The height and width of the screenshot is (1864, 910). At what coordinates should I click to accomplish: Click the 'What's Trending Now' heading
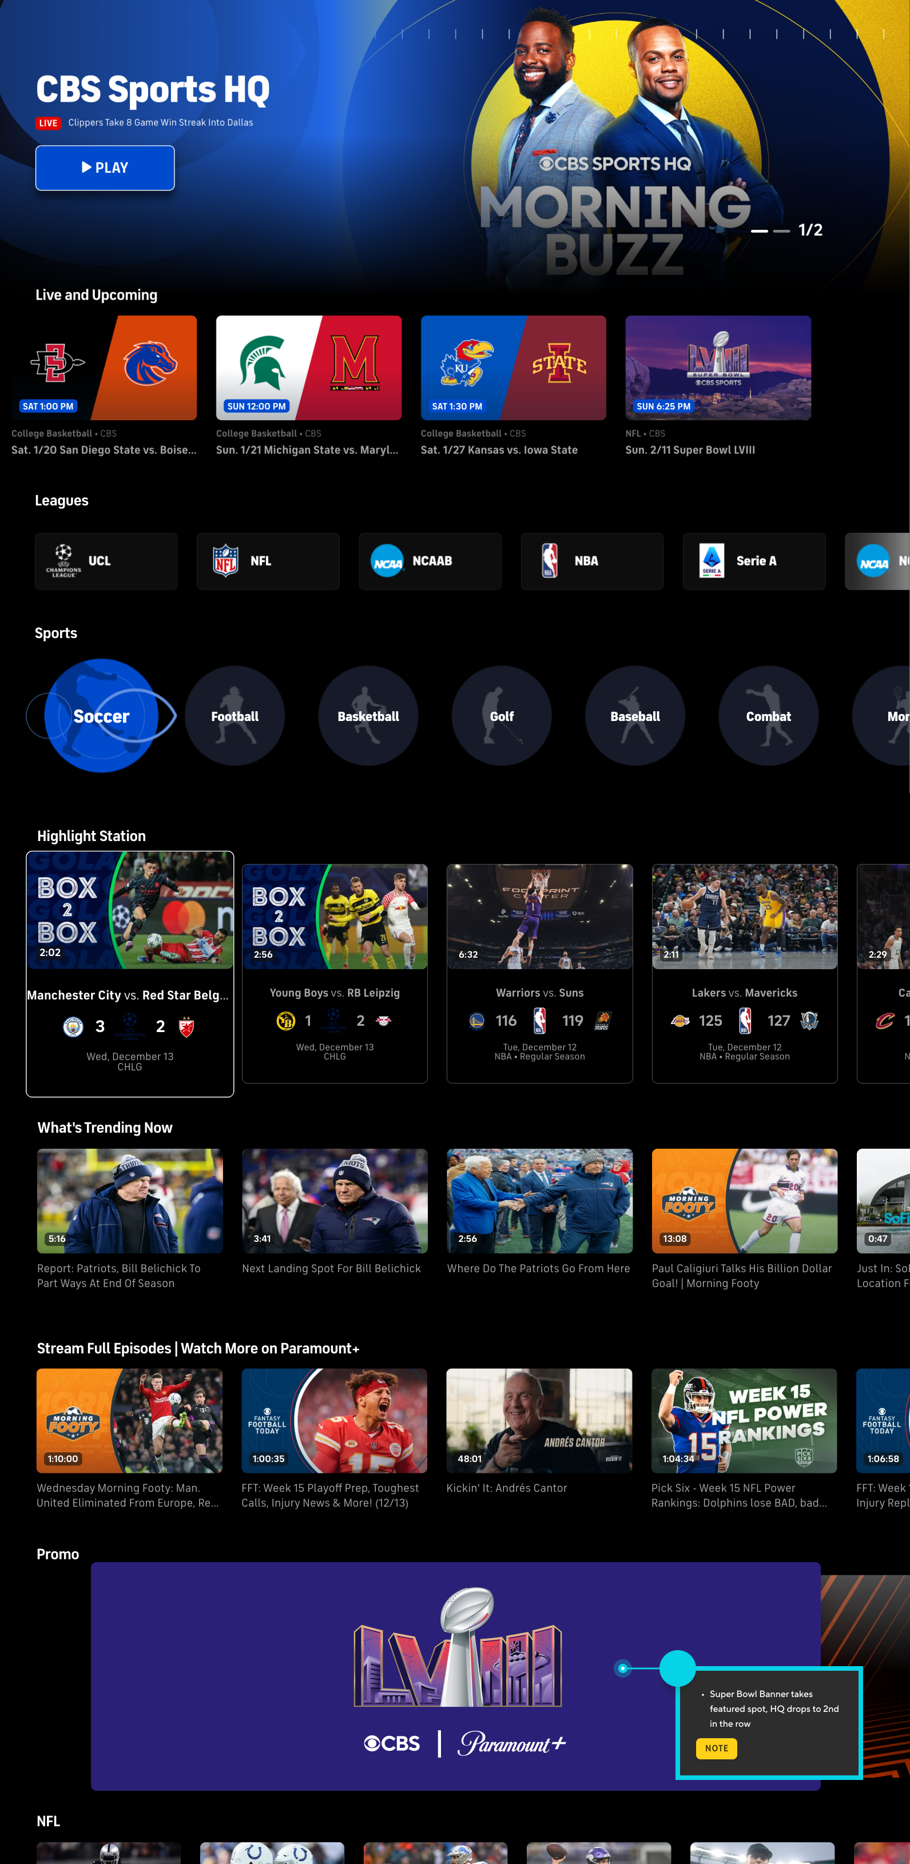pos(105,1128)
